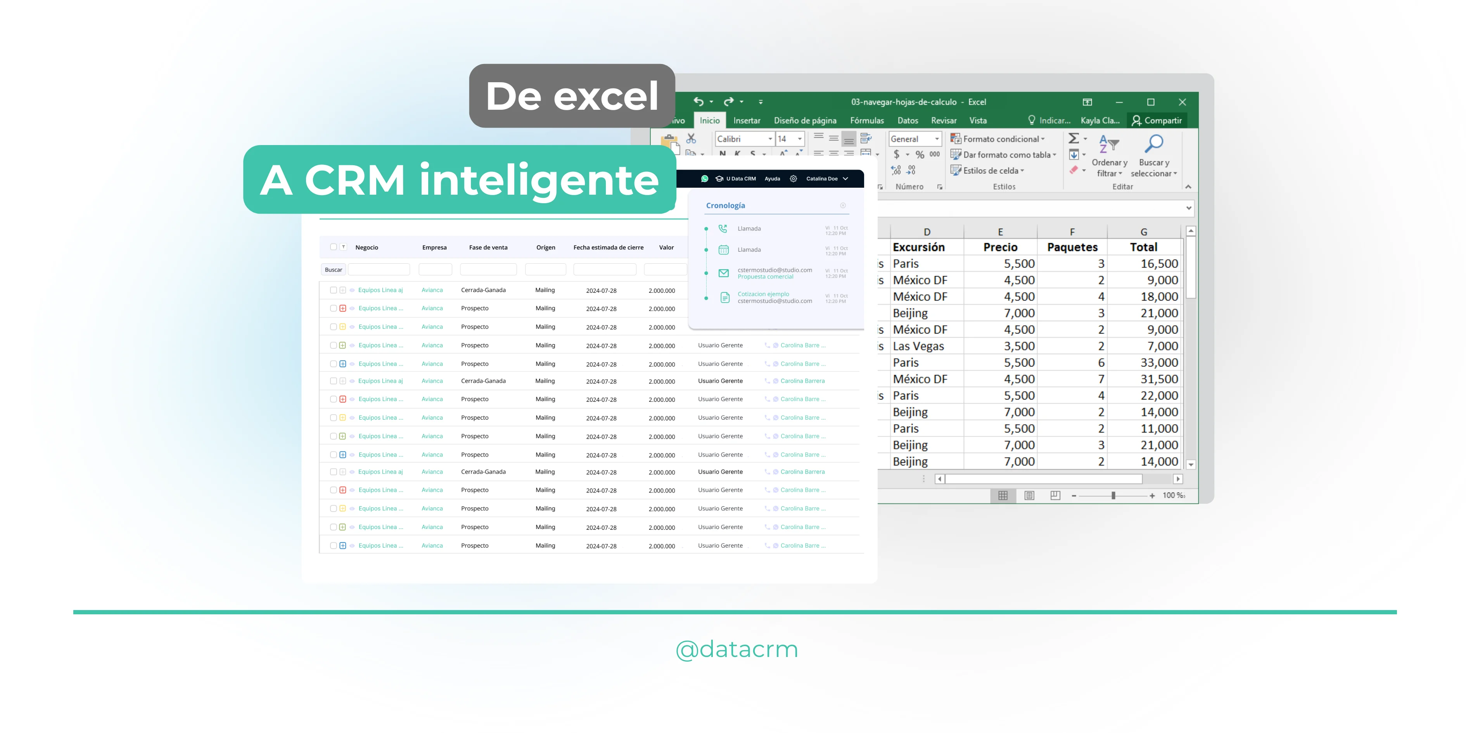Click the Buscar button in table
The height and width of the screenshot is (733, 1466).
tap(334, 270)
